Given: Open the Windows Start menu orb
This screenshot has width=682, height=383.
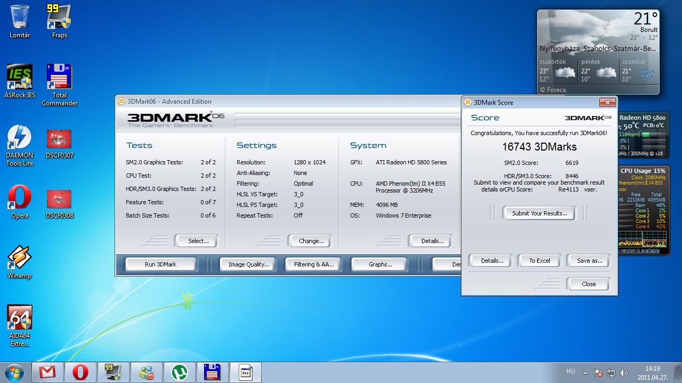Looking at the screenshot, I should [14, 372].
